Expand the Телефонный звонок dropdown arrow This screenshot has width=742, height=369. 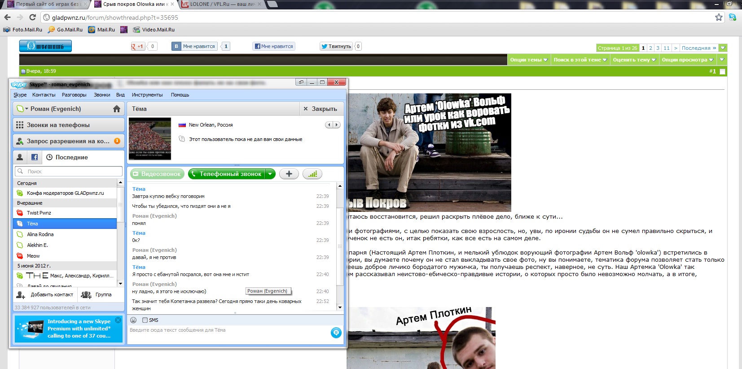(x=270, y=174)
